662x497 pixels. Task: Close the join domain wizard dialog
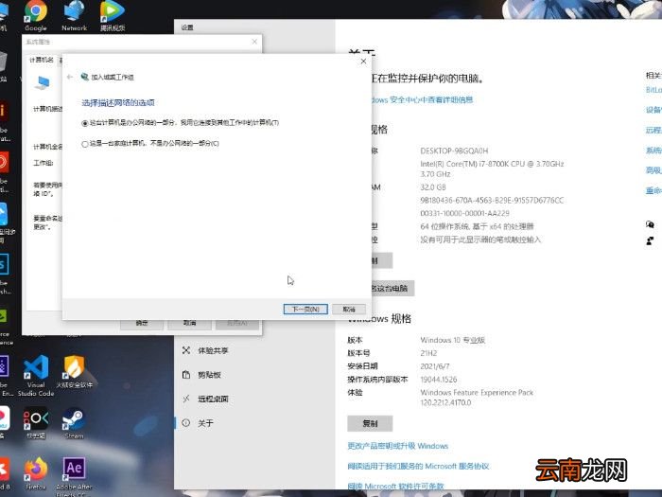(363, 62)
